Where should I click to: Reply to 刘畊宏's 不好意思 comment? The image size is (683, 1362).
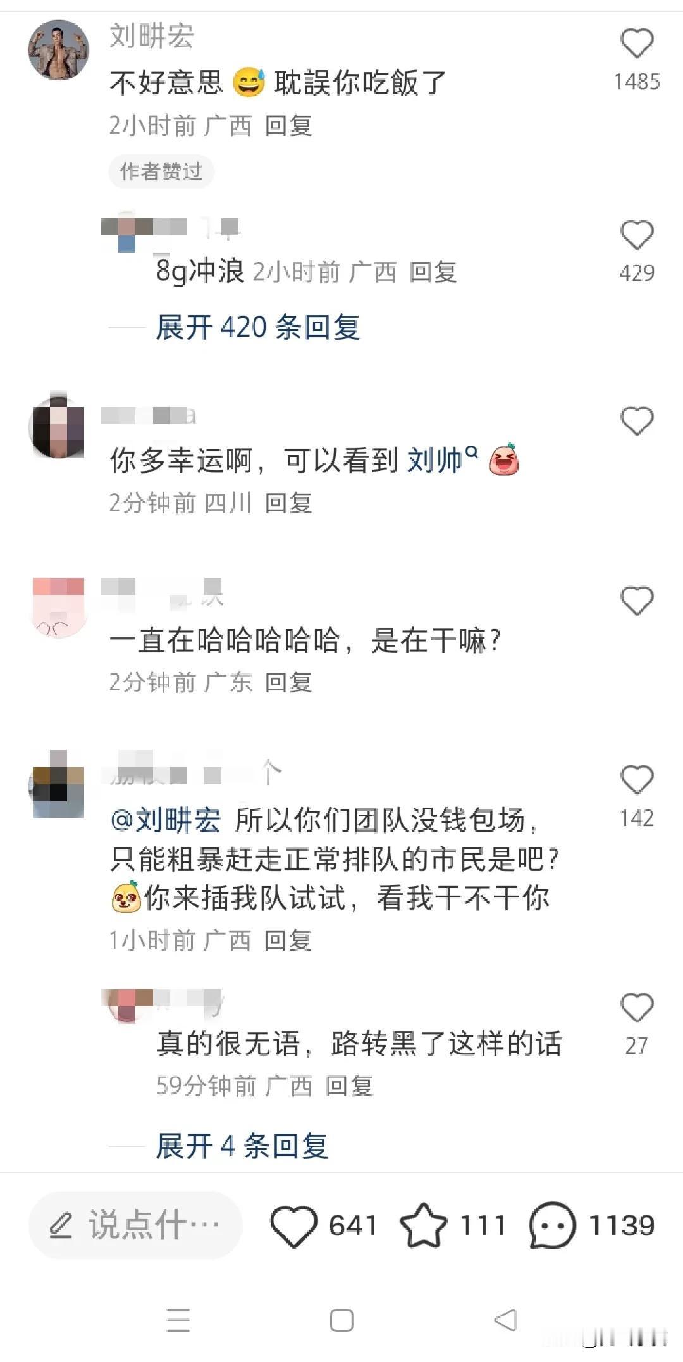(x=288, y=126)
